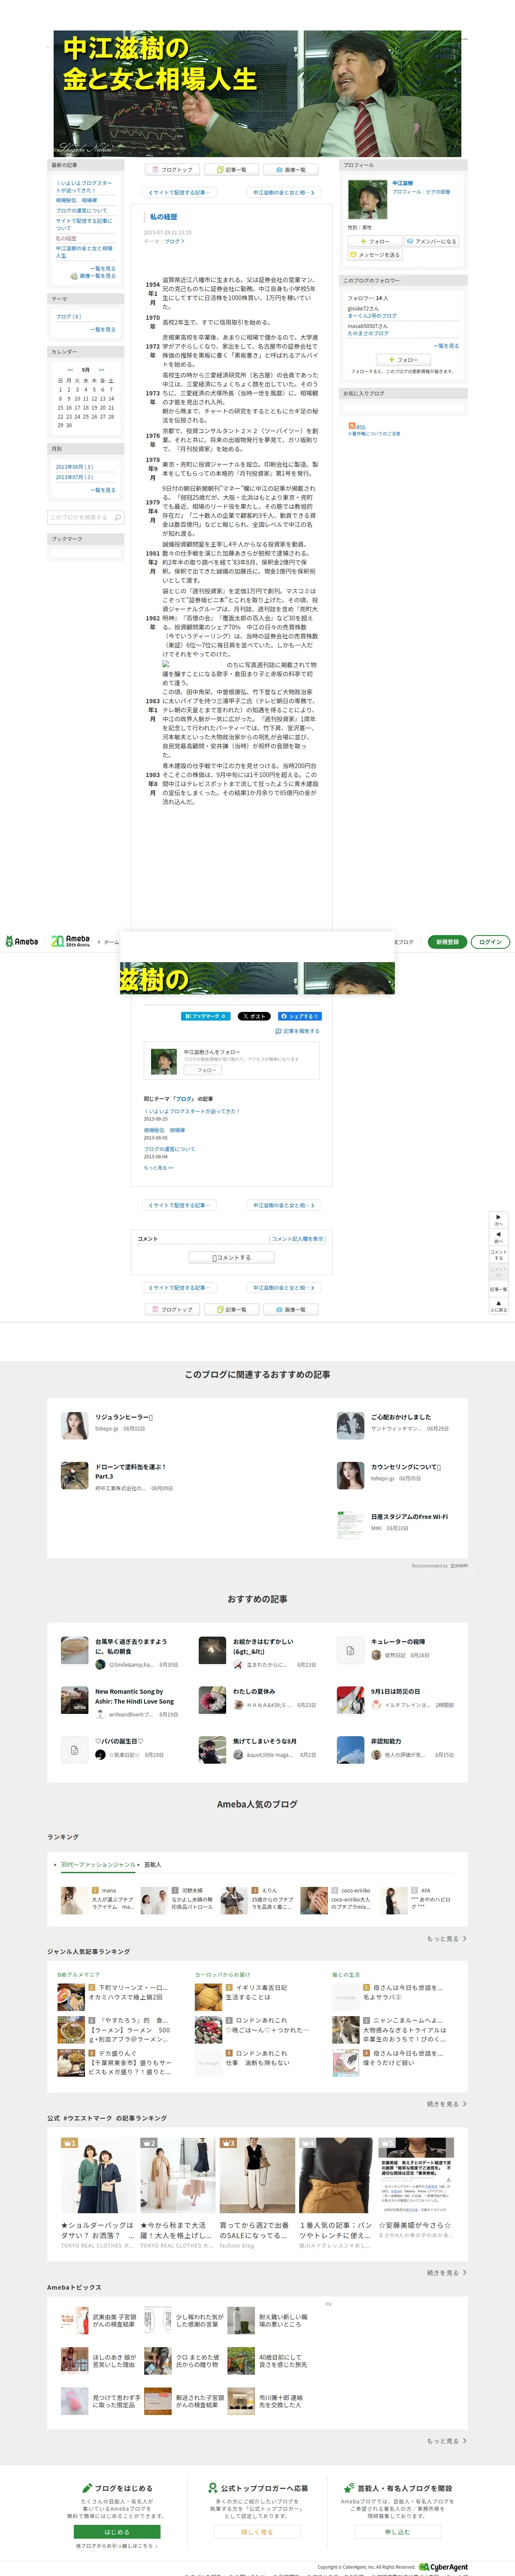Select the 30代〜ファッションジャンル ranking tab
The height and width of the screenshot is (2576, 515).
coord(97,1864)
